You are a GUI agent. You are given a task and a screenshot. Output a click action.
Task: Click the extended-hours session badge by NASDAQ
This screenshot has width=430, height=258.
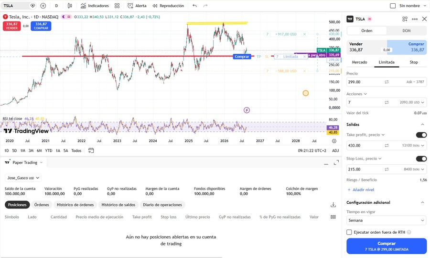[66, 17]
